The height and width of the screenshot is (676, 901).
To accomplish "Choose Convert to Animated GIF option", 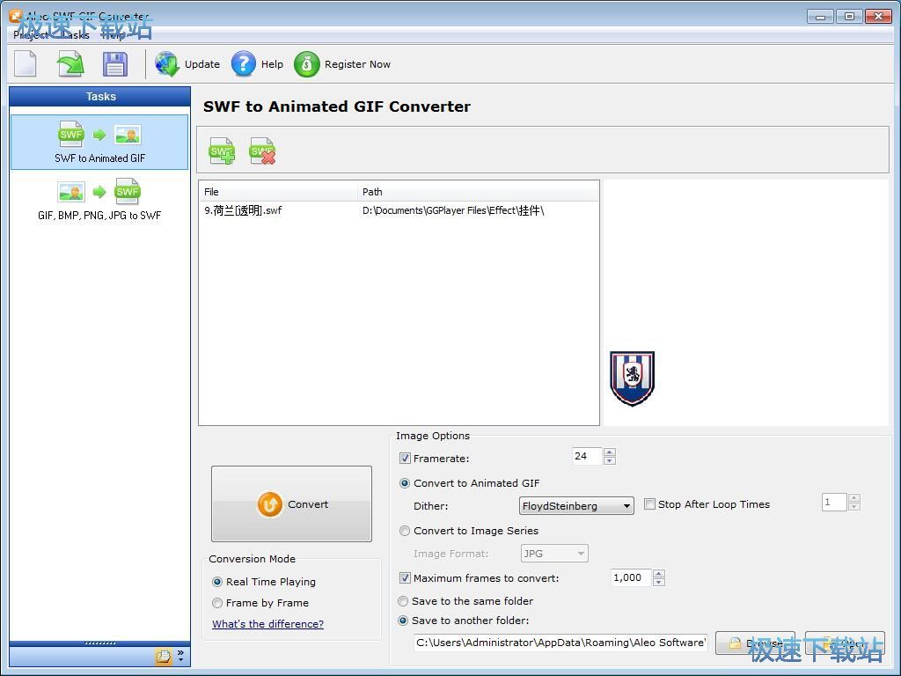I will (405, 483).
